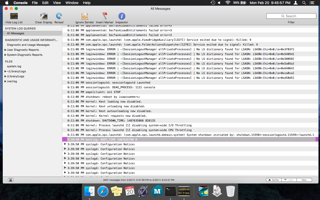The height and width of the screenshot is (200, 320).
Task: Open Finder from the Dock
Action: pyautogui.click(x=89, y=191)
